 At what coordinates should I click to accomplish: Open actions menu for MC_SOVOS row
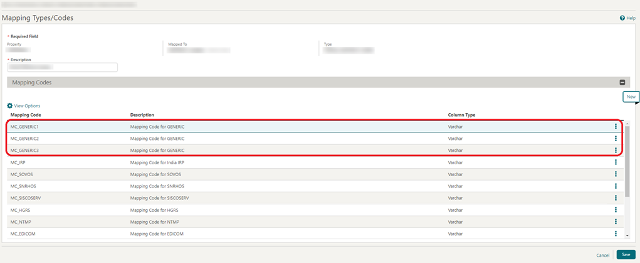coord(616,174)
